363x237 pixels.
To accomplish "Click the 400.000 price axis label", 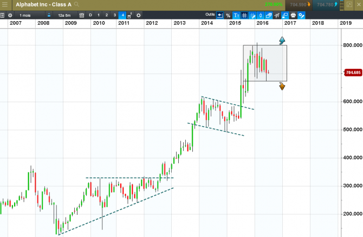I will coord(353,157).
